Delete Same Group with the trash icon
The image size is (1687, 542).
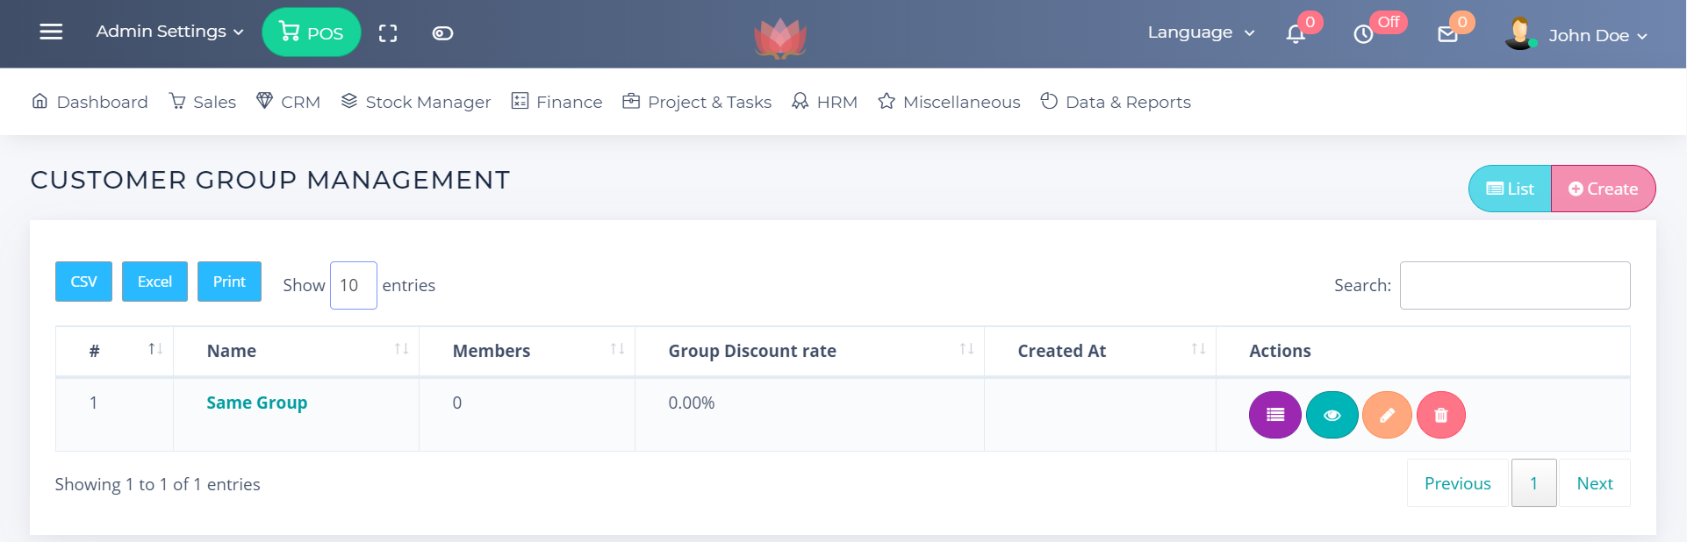(1440, 415)
